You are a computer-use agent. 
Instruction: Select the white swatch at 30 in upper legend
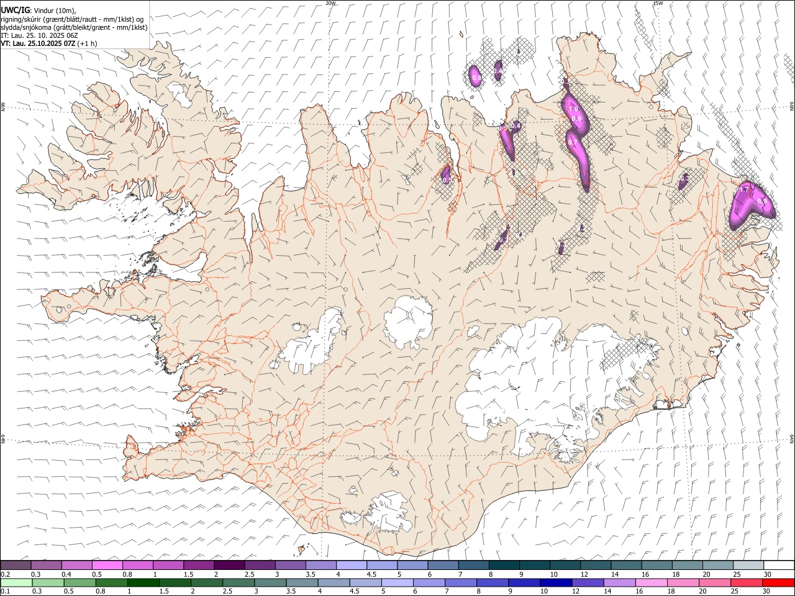[x=779, y=566]
